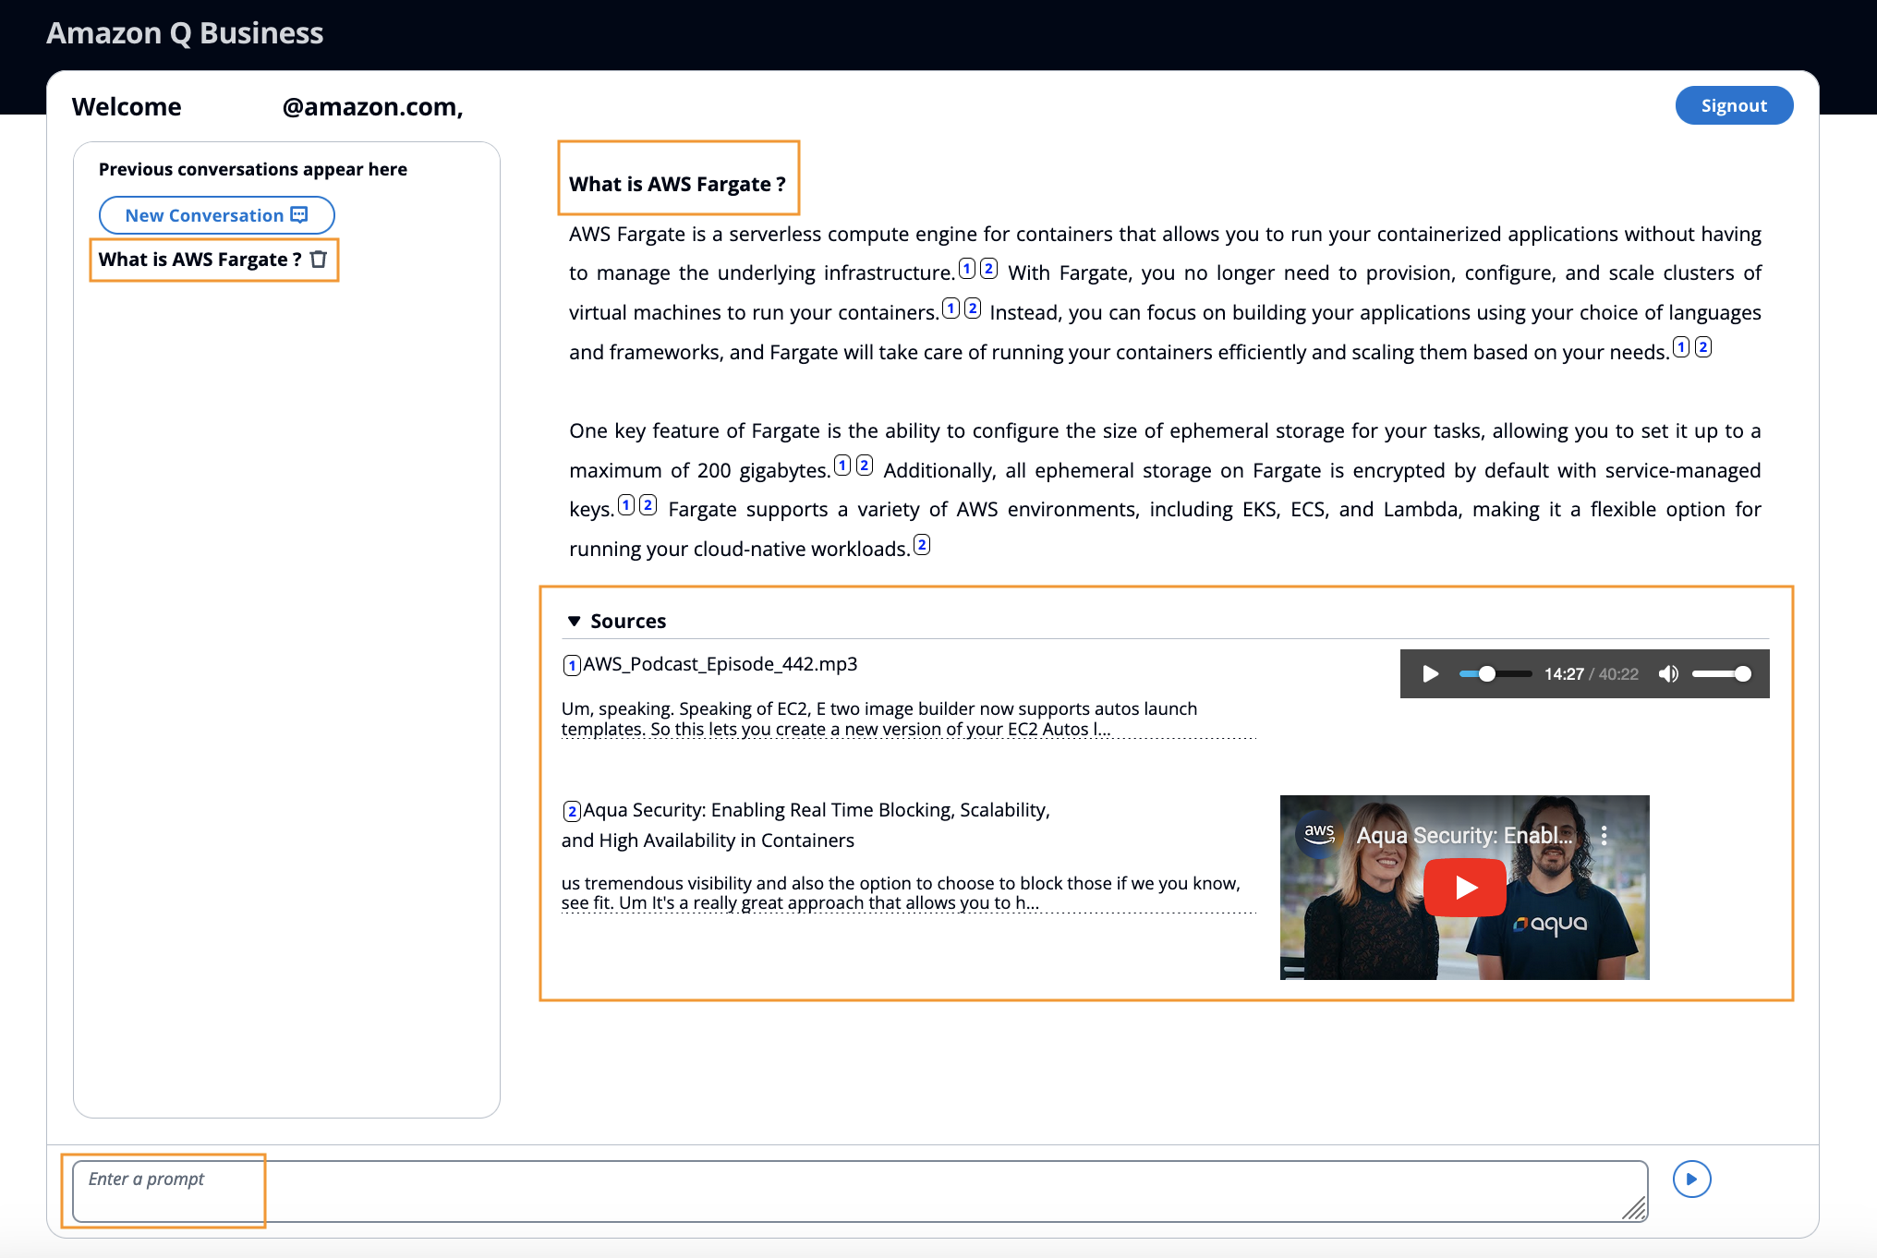Click citation 2 after cloud-native workloads
The width and height of the screenshot is (1877, 1258).
921,545
